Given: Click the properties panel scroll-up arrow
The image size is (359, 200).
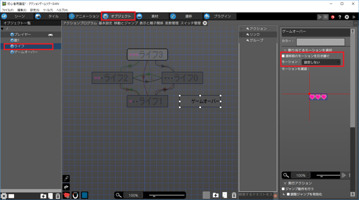Looking at the screenshot, I should tap(353, 31).
